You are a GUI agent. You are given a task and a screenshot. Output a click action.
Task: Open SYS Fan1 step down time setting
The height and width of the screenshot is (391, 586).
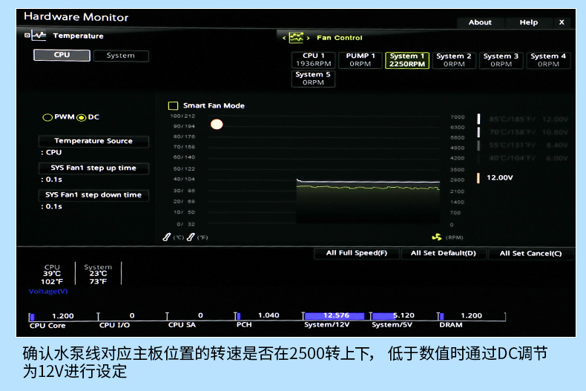click(x=93, y=195)
